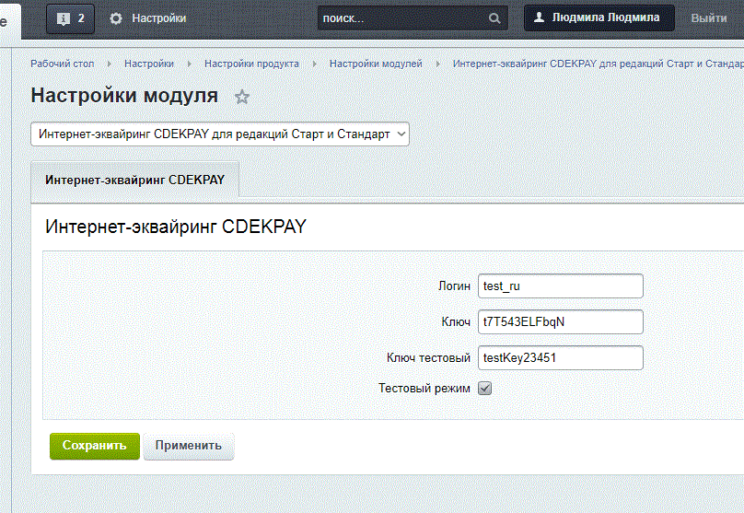Image resolution: width=744 pixels, height=513 pixels.
Task: Expand arrow after Настройки breadcrumb
Action: [190, 64]
